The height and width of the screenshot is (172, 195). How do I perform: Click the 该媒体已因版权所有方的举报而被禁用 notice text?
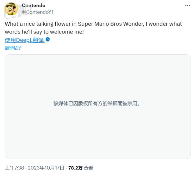(x=96, y=103)
